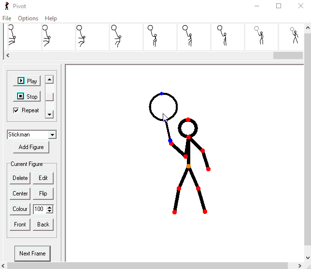Image resolution: width=311 pixels, height=269 pixels.
Task: Click the red handle at stickman's right elbow
Action: click(202, 151)
